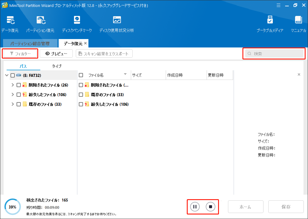The height and width of the screenshot is (219, 308).
Task: Select the 紛失したファイル (106) tree label
Action: [x=48, y=95]
